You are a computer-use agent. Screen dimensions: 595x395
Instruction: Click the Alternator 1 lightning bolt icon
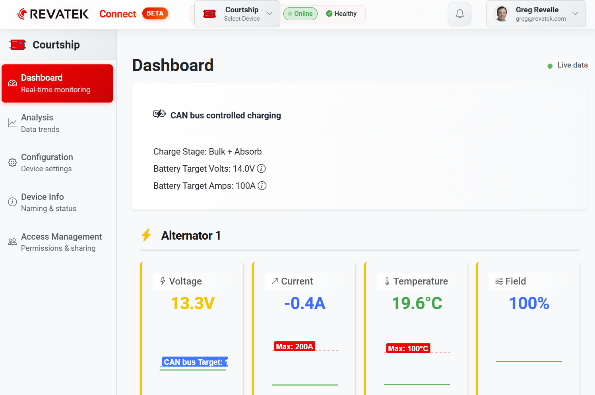point(146,235)
